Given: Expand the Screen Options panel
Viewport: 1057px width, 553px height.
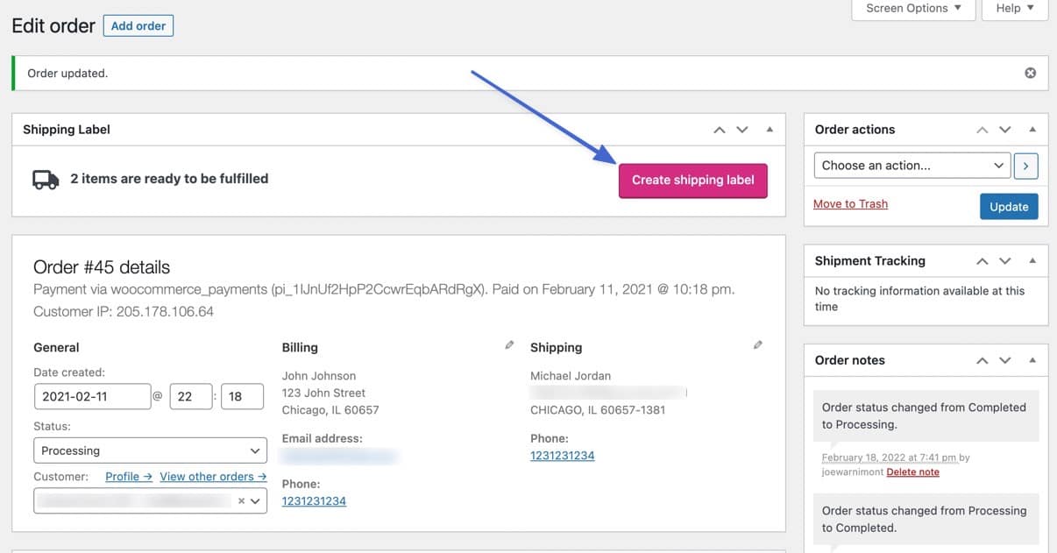Looking at the screenshot, I should (x=913, y=9).
